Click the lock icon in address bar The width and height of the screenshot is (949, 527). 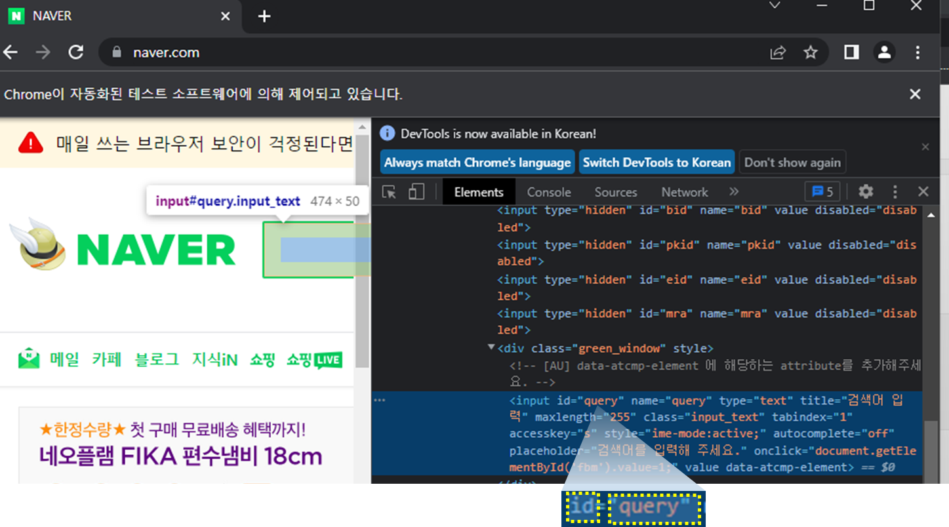coord(117,52)
